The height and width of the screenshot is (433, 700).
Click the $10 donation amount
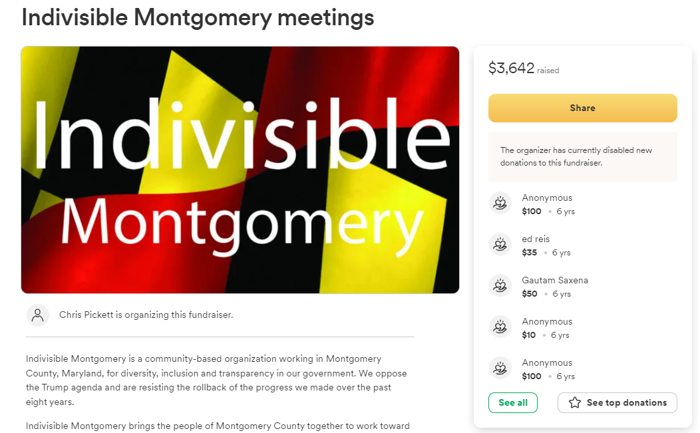coord(529,335)
